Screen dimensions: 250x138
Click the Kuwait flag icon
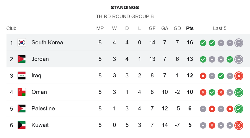coord(22,125)
